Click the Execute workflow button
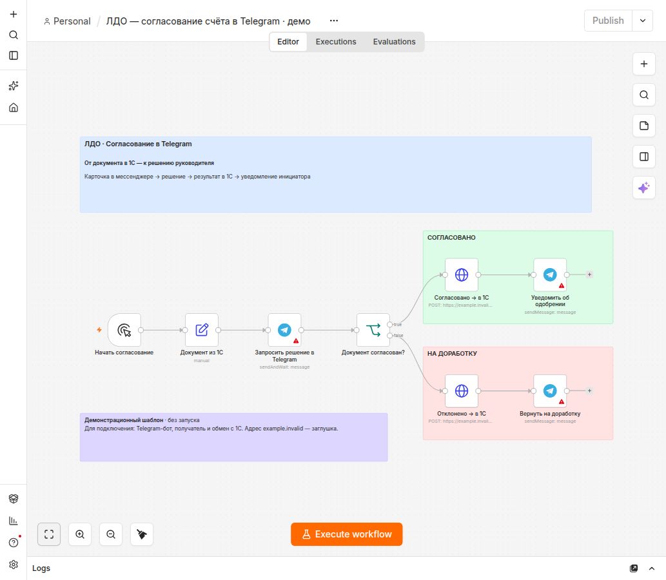Screen dimensions: 666x580 347,534
